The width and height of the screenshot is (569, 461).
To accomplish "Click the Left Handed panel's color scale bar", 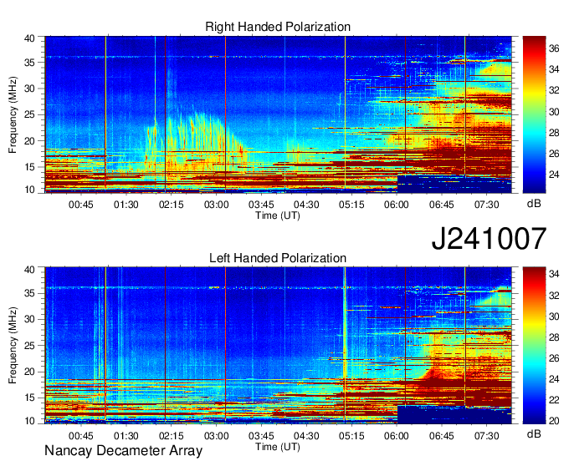I will coord(534,346).
